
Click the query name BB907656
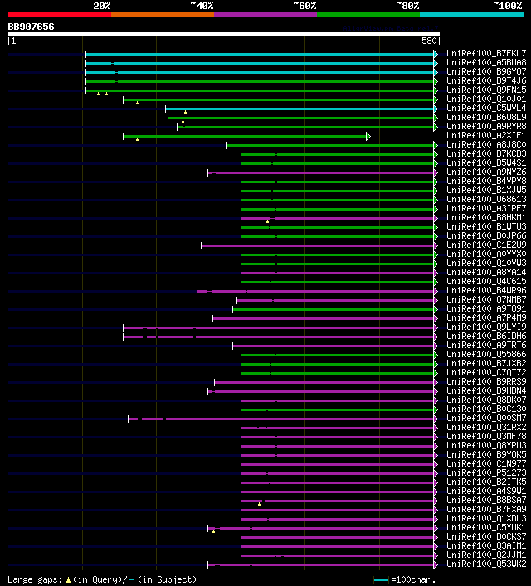[31, 27]
